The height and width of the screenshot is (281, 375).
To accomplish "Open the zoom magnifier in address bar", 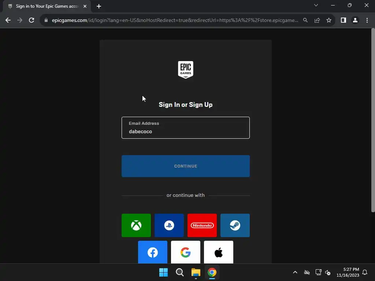I will pos(305,20).
